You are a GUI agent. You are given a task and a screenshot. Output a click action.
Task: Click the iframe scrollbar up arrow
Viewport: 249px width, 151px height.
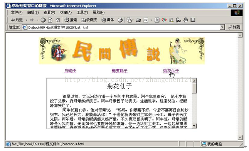pyautogui.click(x=194, y=81)
